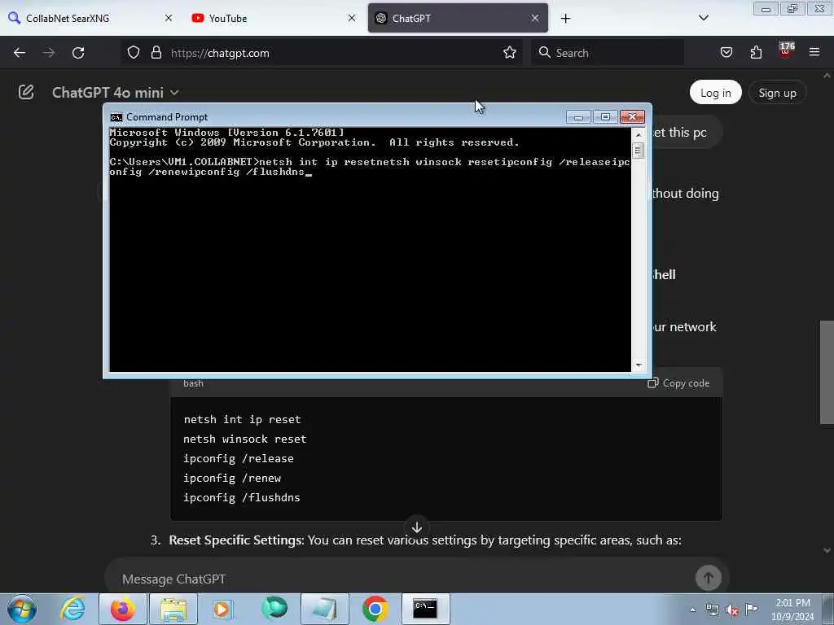This screenshot has width=834, height=625.
Task: Open the Firefox extensions puzzle icon
Action: (x=756, y=52)
